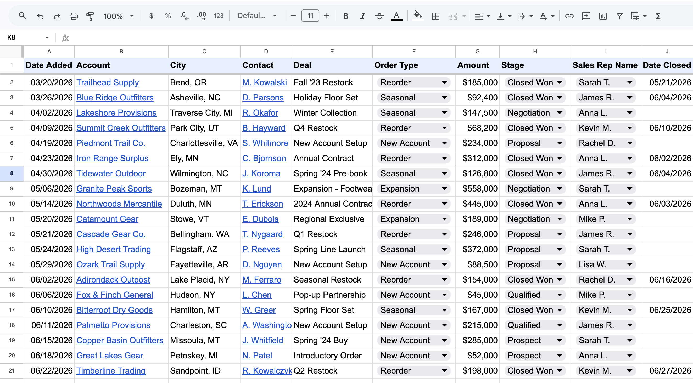Screen dimensions: 693x383
Task: Increase decimal places
Action: pyautogui.click(x=202, y=16)
